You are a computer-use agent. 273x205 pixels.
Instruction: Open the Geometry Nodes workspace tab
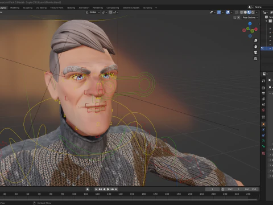coord(131,8)
